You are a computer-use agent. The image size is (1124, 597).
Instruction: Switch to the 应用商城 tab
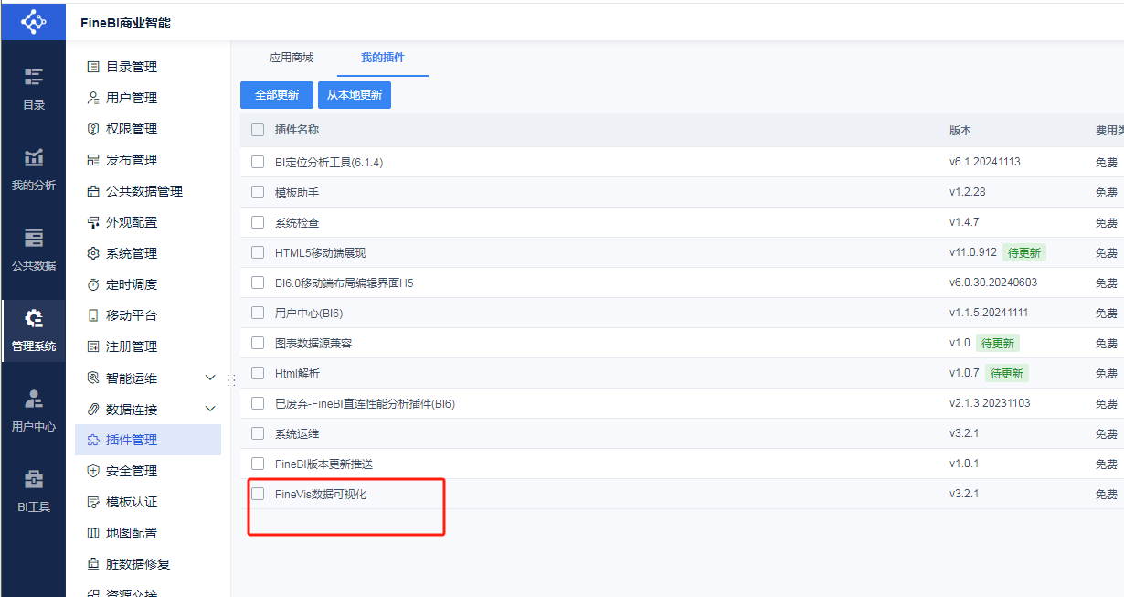(x=292, y=58)
